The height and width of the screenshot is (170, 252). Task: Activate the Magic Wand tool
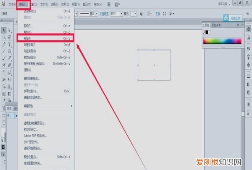tap(4, 37)
